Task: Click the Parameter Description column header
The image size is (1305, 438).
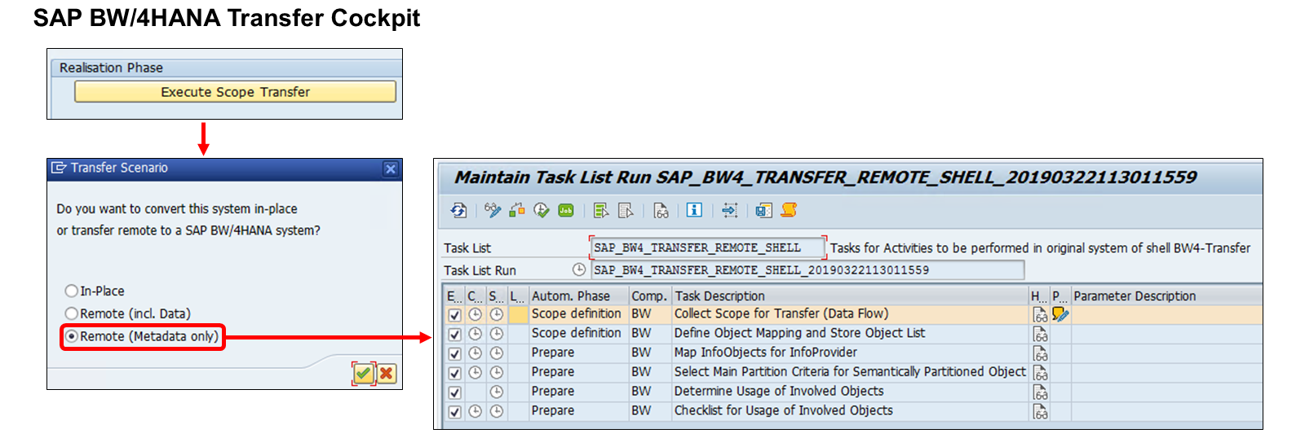Action: [1166, 296]
